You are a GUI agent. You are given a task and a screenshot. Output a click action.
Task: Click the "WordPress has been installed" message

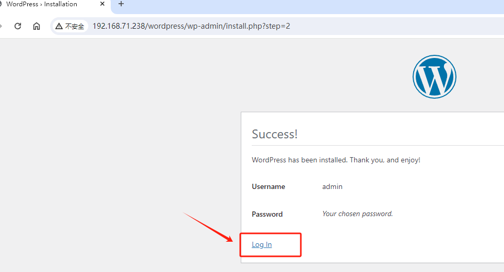(x=336, y=160)
